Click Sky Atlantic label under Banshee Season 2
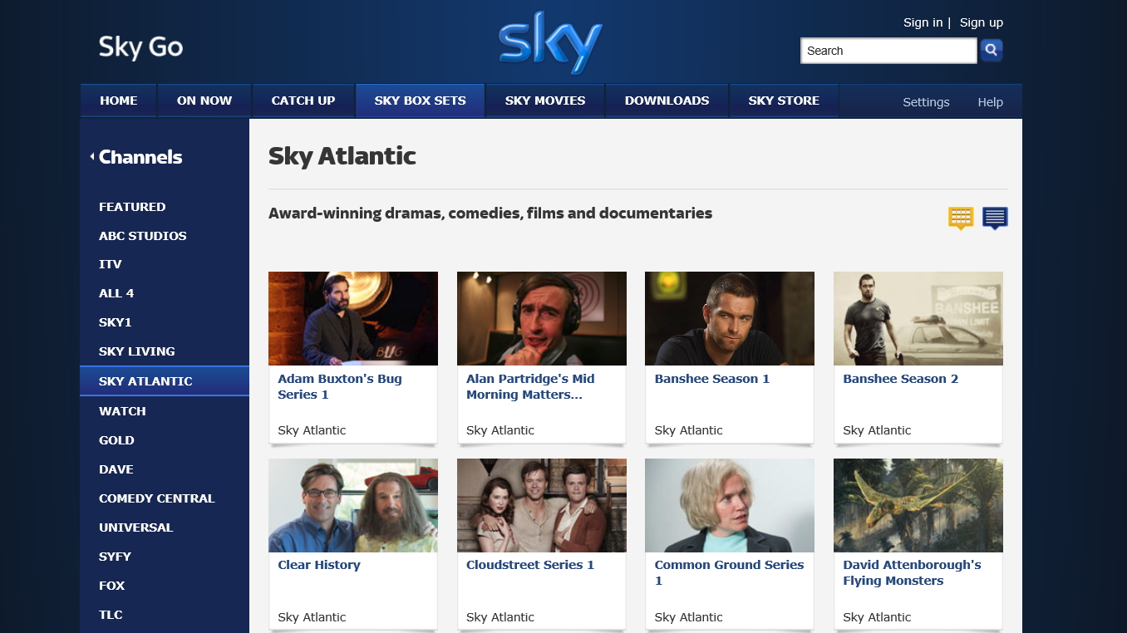Screen dimensions: 1127x633 pyautogui.click(x=877, y=430)
